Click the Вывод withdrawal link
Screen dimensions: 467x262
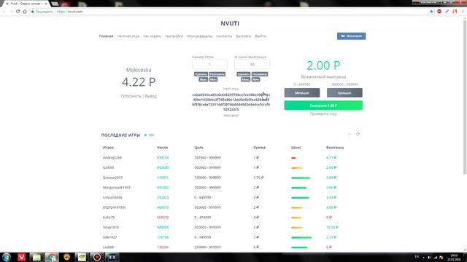pyautogui.click(x=151, y=96)
